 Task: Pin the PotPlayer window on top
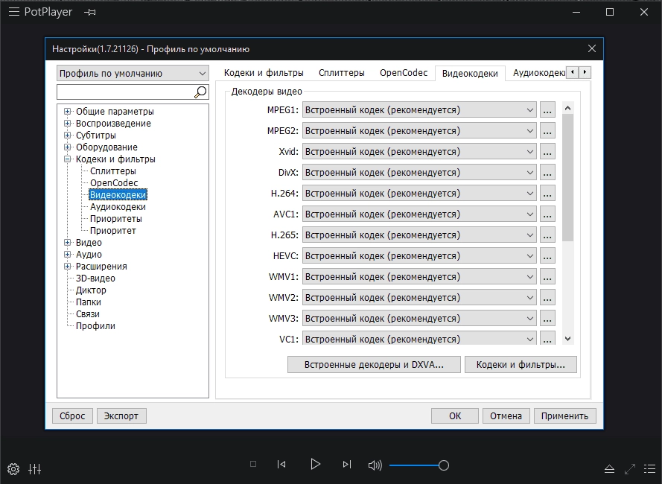click(x=90, y=12)
